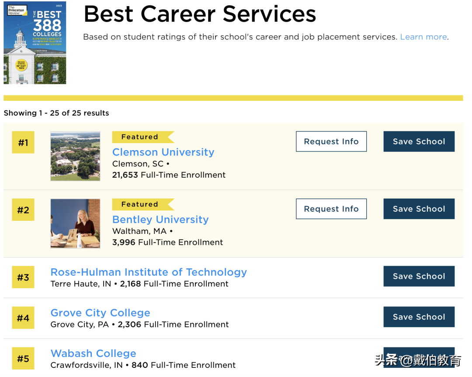This screenshot has width=472, height=377.
Task: Click the #1 rank badge
Action: [x=23, y=143]
